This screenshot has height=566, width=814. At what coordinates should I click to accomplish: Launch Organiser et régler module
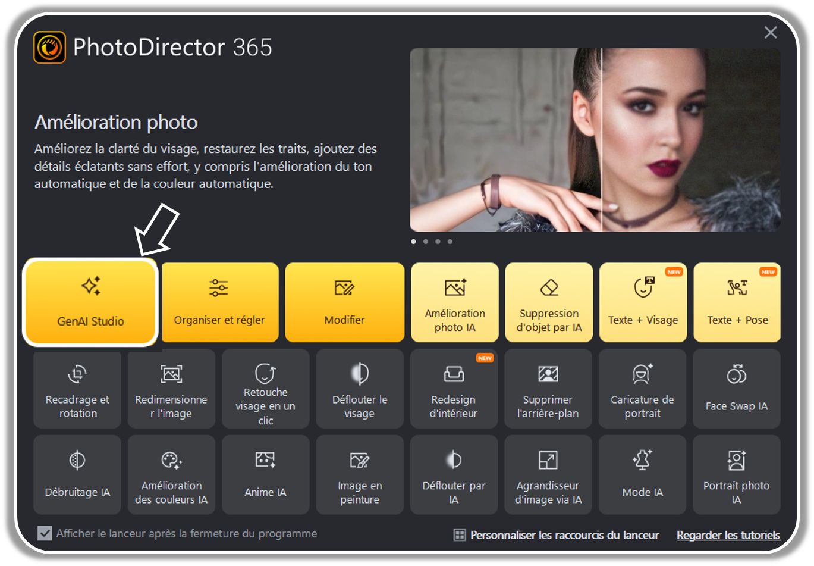click(219, 302)
